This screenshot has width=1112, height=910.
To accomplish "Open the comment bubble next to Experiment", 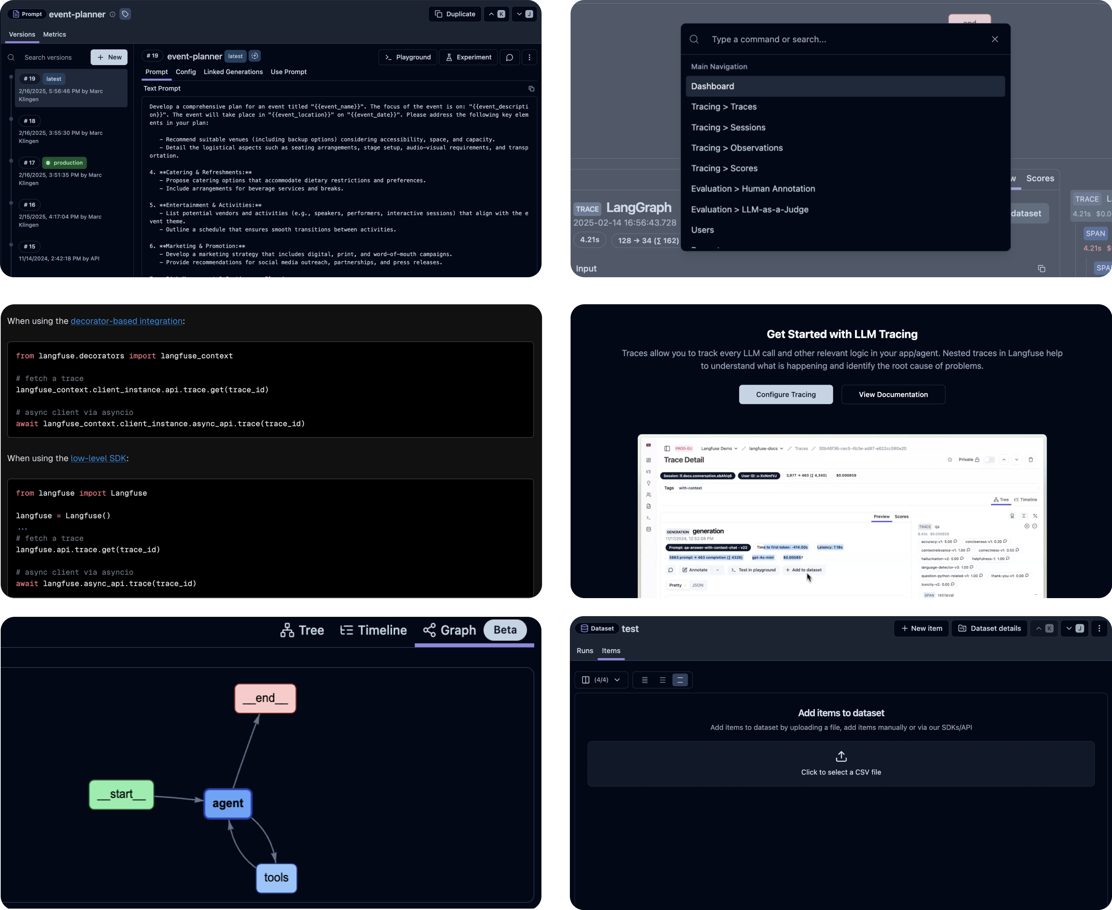I will pyautogui.click(x=509, y=57).
